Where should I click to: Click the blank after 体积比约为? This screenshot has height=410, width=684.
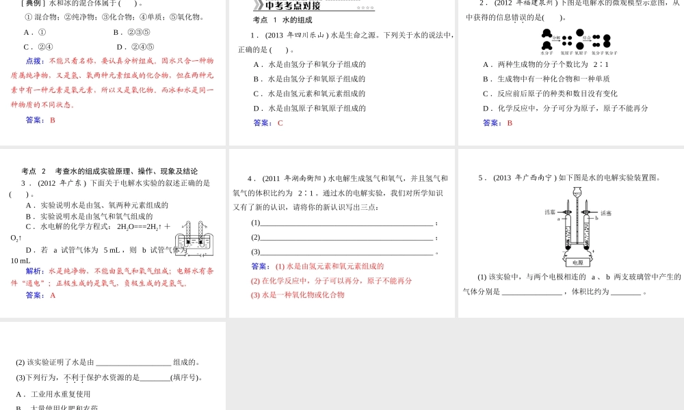pyautogui.click(x=626, y=292)
